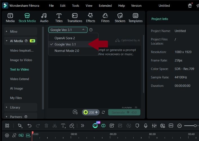Open the AI copilot mascot icon

[x=95, y=125]
